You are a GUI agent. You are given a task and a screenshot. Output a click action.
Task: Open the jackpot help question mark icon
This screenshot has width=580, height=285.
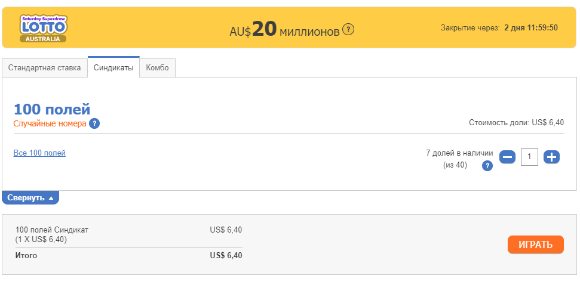348,29
